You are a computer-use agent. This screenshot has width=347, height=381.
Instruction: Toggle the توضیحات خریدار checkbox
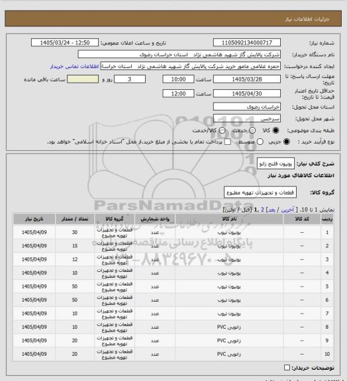(287, 368)
